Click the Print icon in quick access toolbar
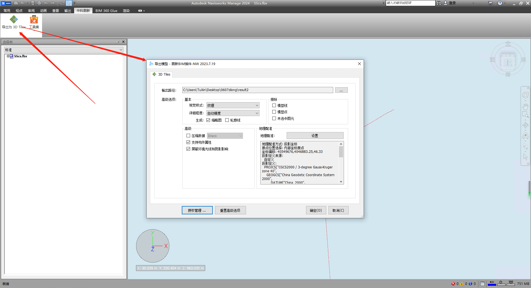This screenshot has width=531, height=288. tap(39, 3)
